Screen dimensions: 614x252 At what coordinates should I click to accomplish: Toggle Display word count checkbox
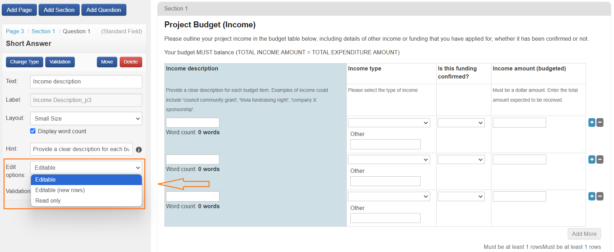33,131
